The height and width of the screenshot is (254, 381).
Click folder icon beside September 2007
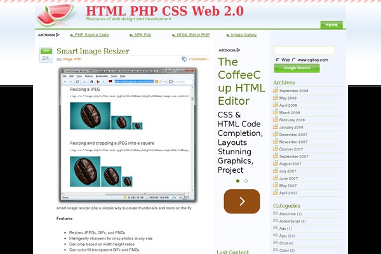(x=276, y=156)
